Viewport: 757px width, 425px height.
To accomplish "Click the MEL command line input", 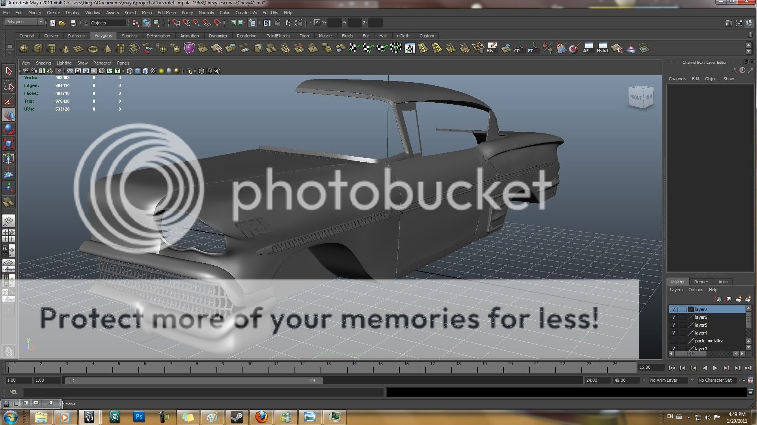I will tap(203, 392).
